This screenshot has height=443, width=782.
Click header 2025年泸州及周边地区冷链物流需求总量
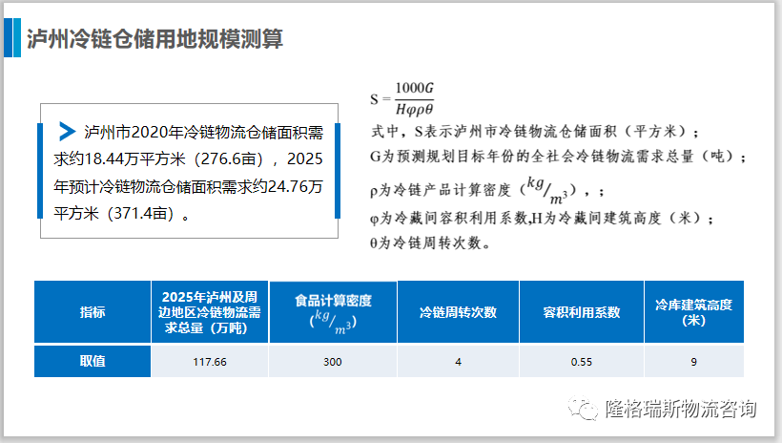[x=210, y=312]
